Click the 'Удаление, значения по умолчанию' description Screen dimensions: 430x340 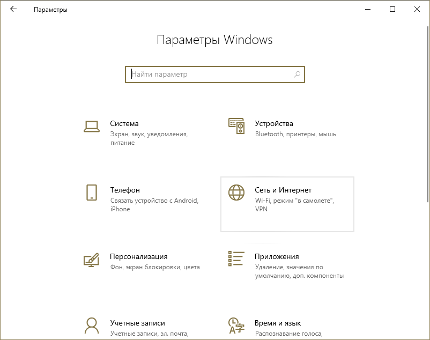299,271
